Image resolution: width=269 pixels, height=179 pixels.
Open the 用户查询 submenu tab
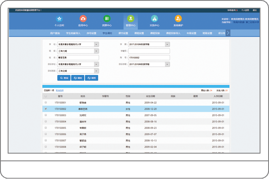(55, 33)
